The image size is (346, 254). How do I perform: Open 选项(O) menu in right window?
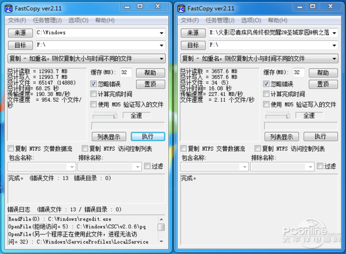(251, 21)
